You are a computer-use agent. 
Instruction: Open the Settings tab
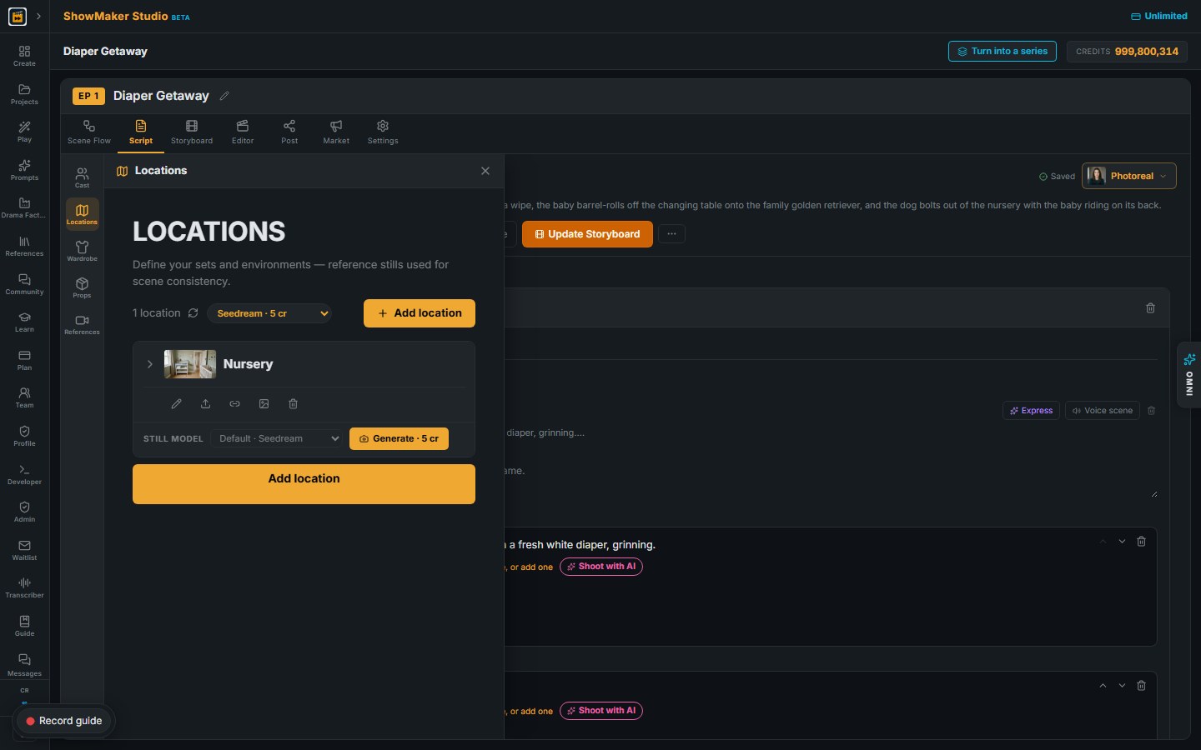click(383, 132)
